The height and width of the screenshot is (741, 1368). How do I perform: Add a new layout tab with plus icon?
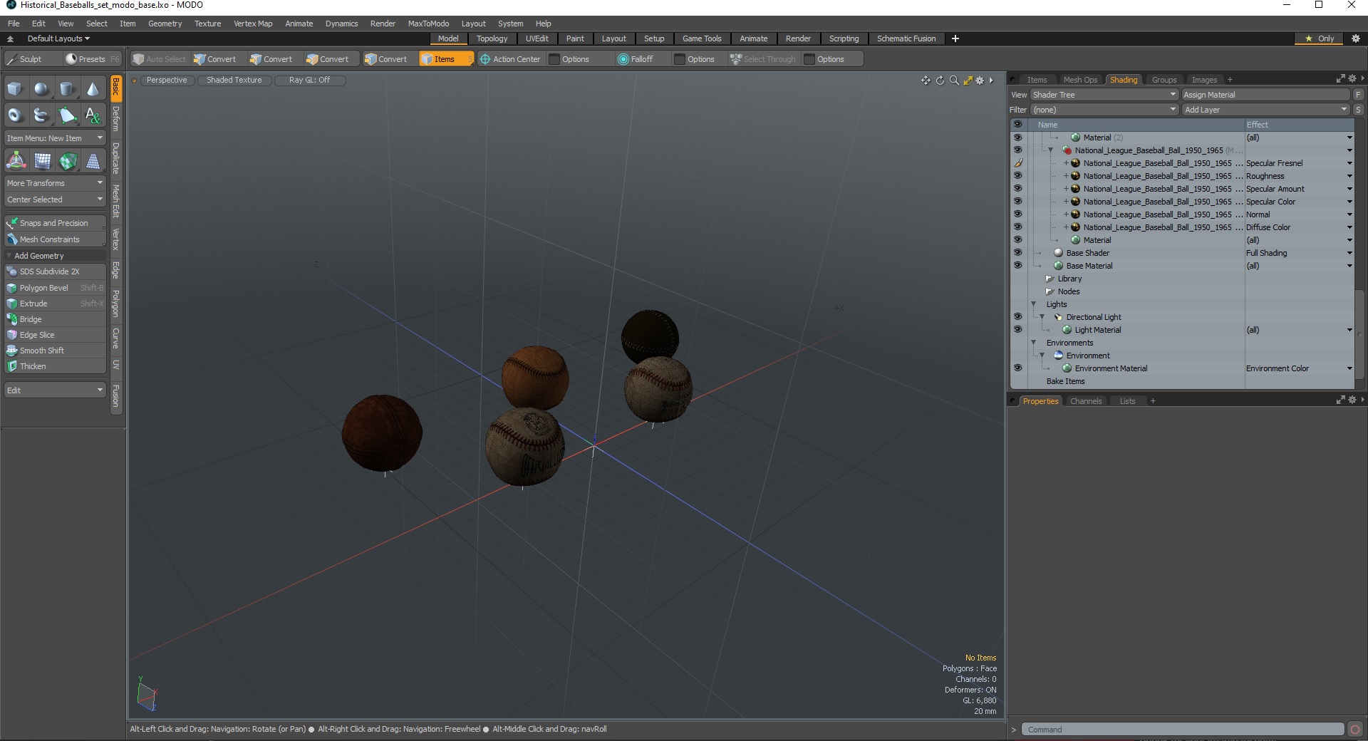(x=955, y=38)
